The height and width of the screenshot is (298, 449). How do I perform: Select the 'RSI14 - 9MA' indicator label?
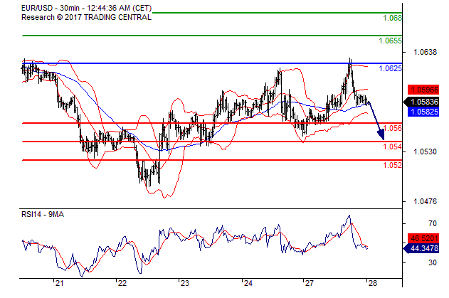coord(43,214)
